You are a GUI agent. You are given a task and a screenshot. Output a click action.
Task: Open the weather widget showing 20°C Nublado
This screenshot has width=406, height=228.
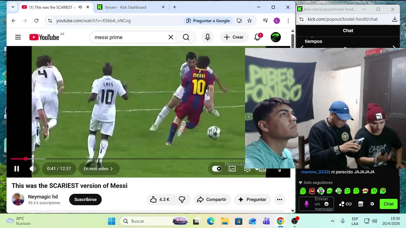[x=19, y=221]
